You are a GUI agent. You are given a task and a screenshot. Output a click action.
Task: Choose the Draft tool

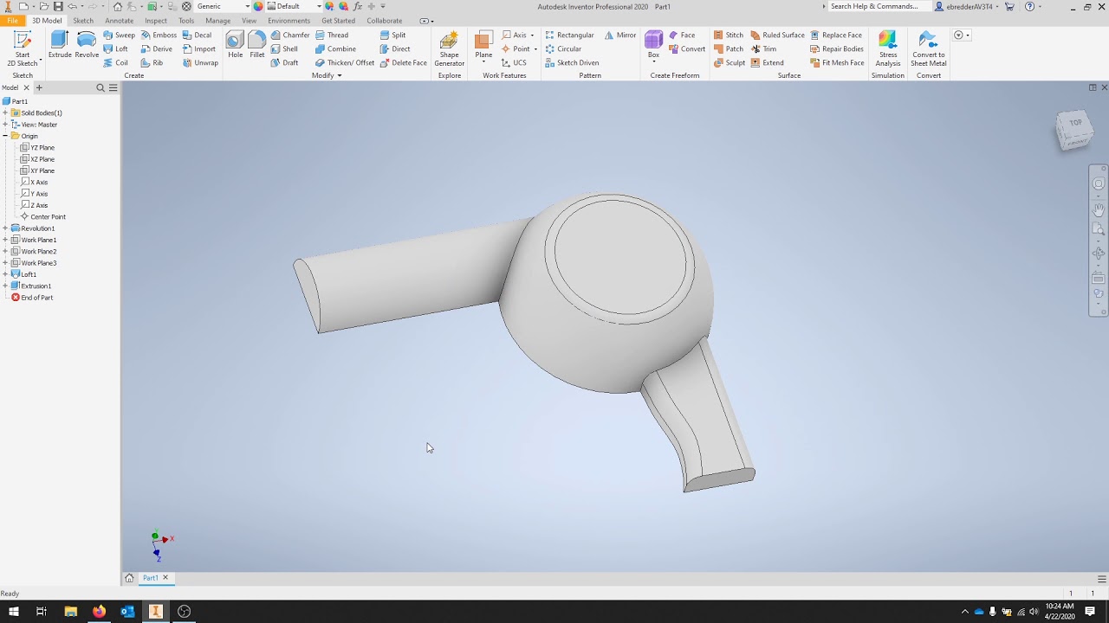point(284,63)
